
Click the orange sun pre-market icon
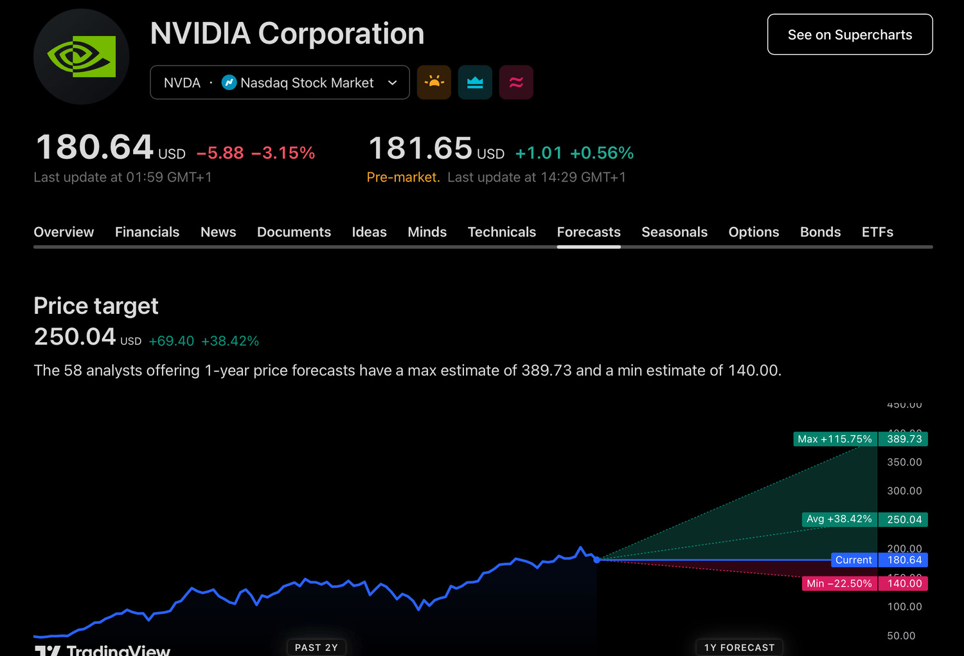(x=434, y=82)
